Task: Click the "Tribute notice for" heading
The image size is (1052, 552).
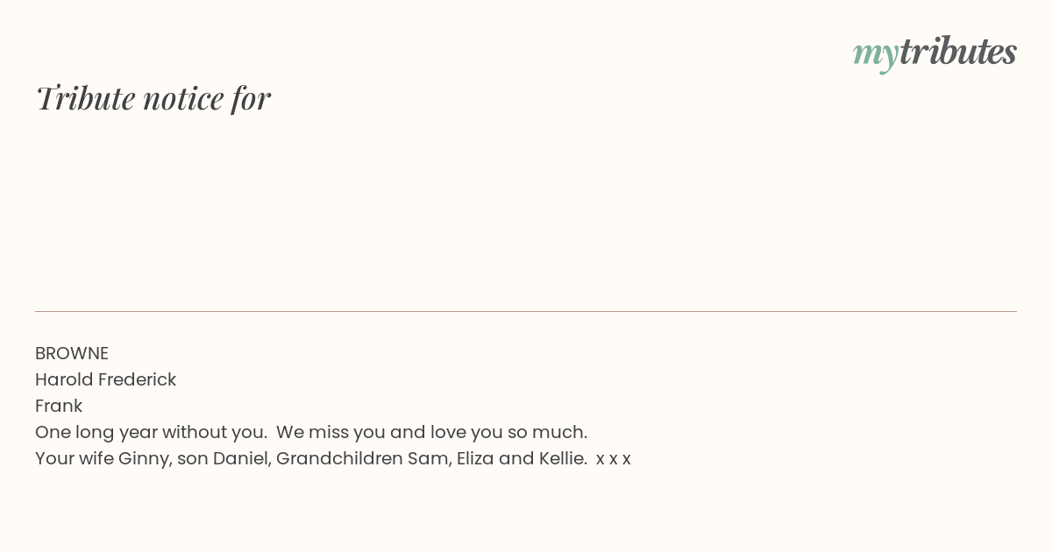Action: point(153,98)
